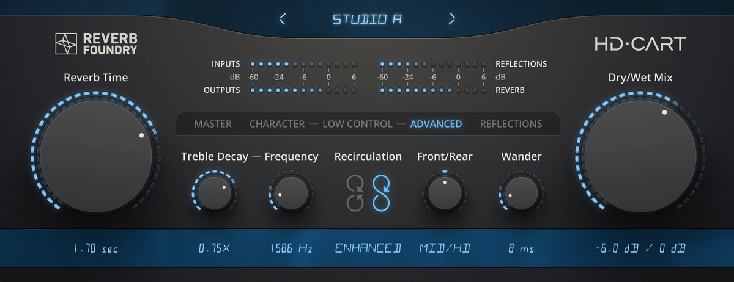Click the Reverb Time label
The height and width of the screenshot is (282, 734).
[x=96, y=78]
